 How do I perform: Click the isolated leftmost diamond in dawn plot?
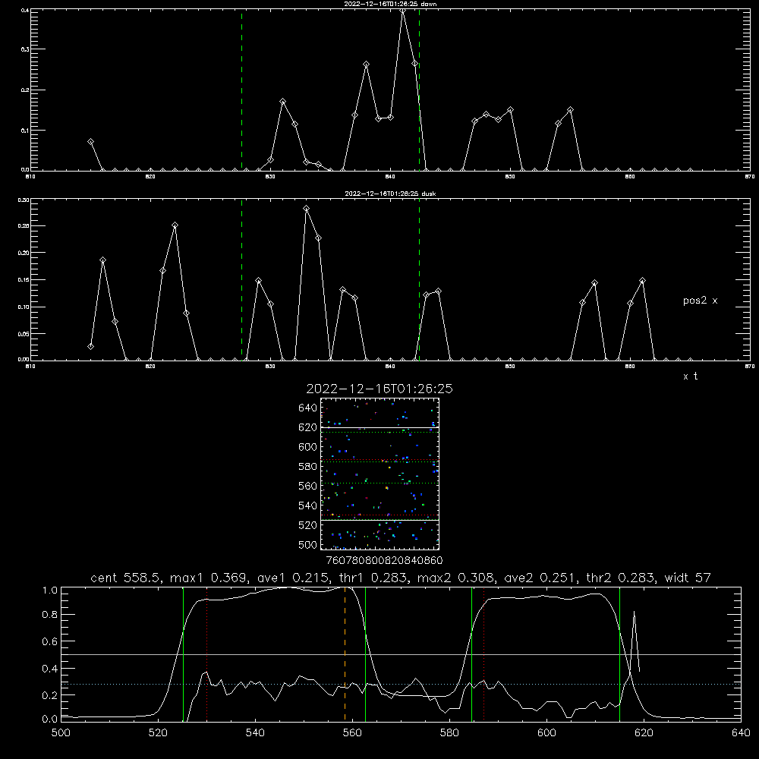[x=90, y=142]
